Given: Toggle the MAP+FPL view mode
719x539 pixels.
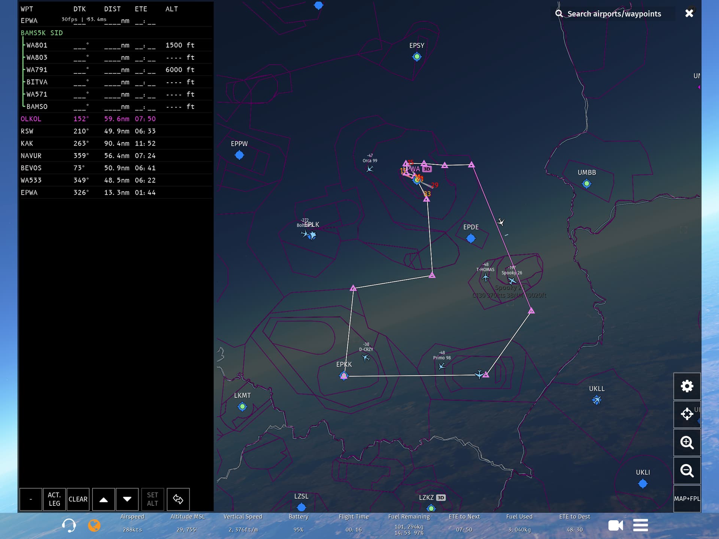Looking at the screenshot, I should point(687,499).
